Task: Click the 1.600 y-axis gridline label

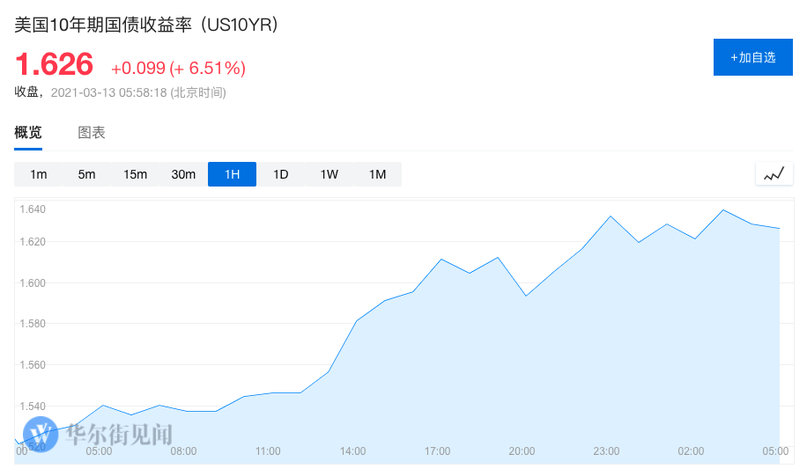Action: [34, 282]
